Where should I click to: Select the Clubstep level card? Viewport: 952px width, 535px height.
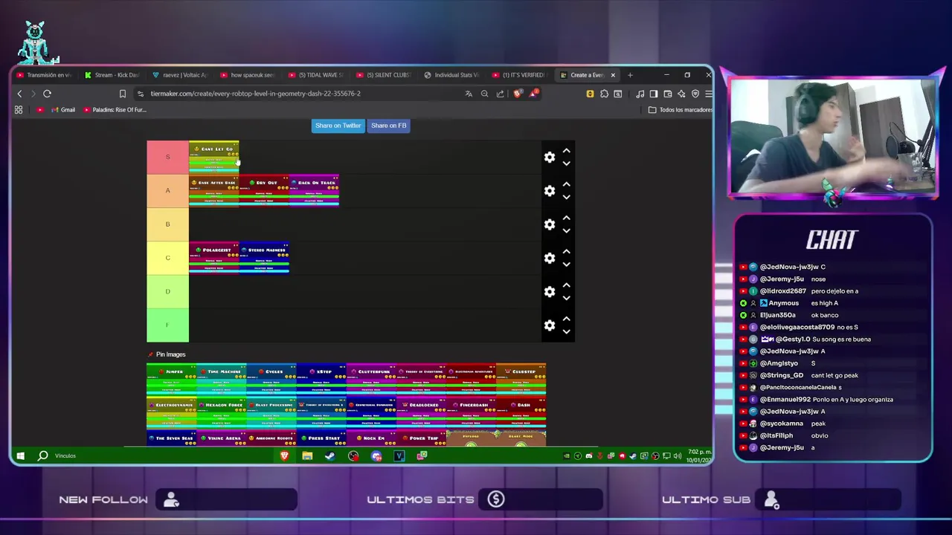tap(521, 379)
